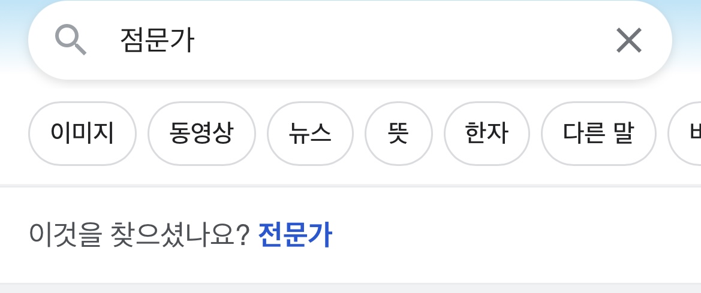Tap the 뜻 suggestion chip
701x293 pixels.
pyautogui.click(x=398, y=134)
